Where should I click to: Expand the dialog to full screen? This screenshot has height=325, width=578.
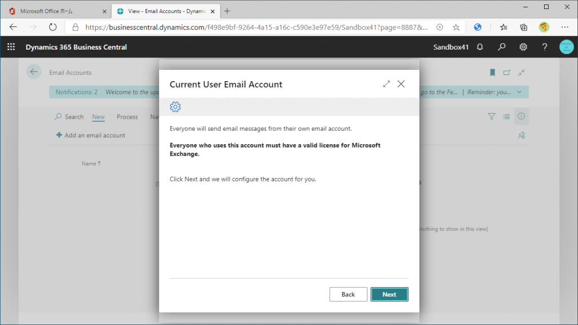pyautogui.click(x=387, y=84)
